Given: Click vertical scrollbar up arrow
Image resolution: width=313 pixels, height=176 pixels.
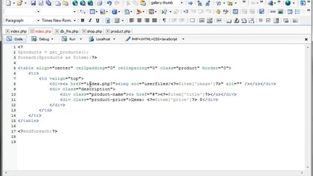Looking at the screenshot, I should click(x=308, y=47).
